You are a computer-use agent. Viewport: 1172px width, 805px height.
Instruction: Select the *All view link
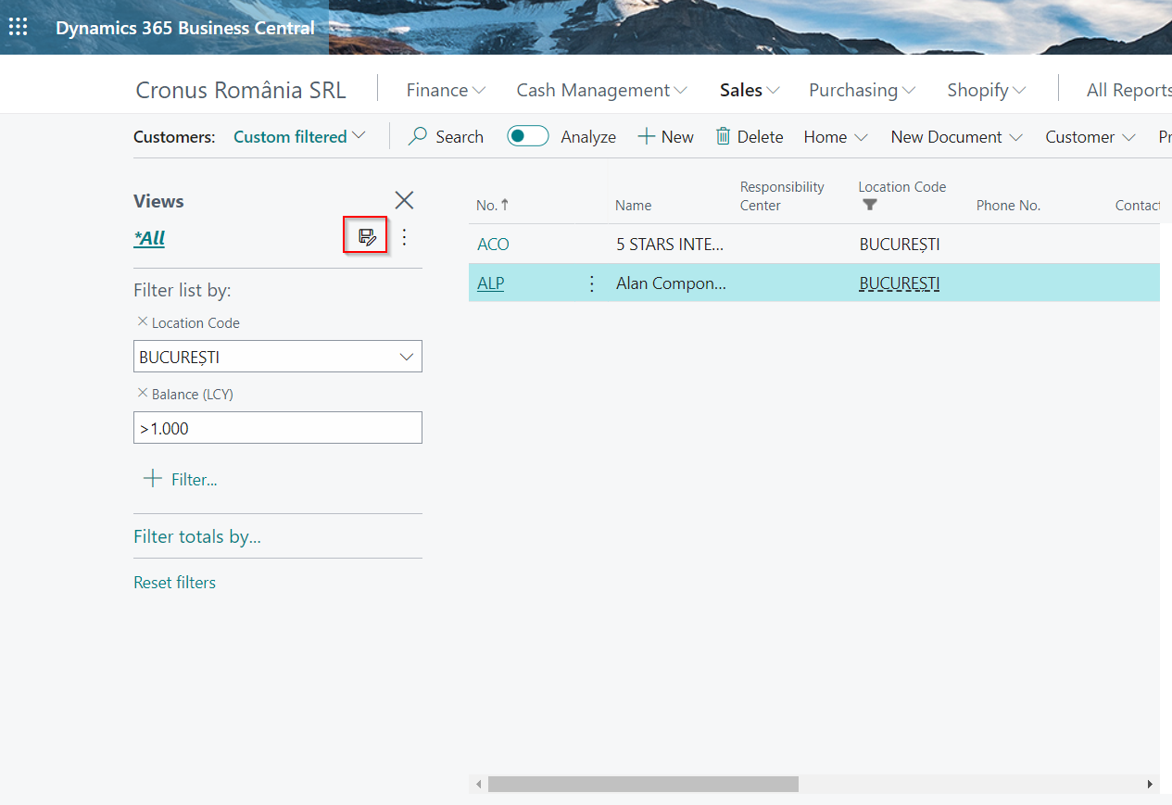click(149, 238)
